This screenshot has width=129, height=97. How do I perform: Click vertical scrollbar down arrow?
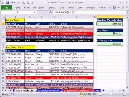[127, 87]
